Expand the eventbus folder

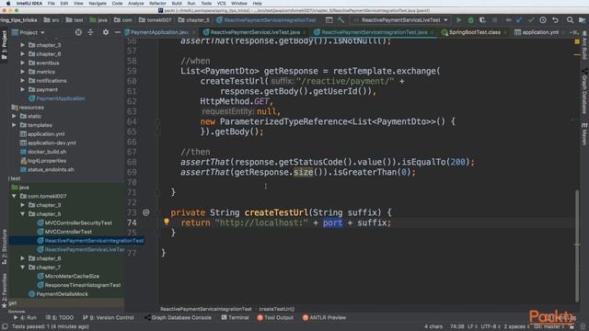[22, 63]
